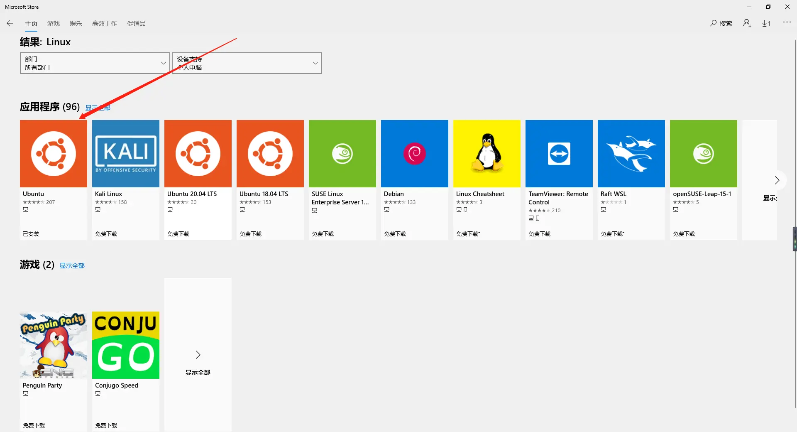Click 显示全部 link beside 应用程序
Viewport: 797px width, 432px height.
click(x=98, y=108)
